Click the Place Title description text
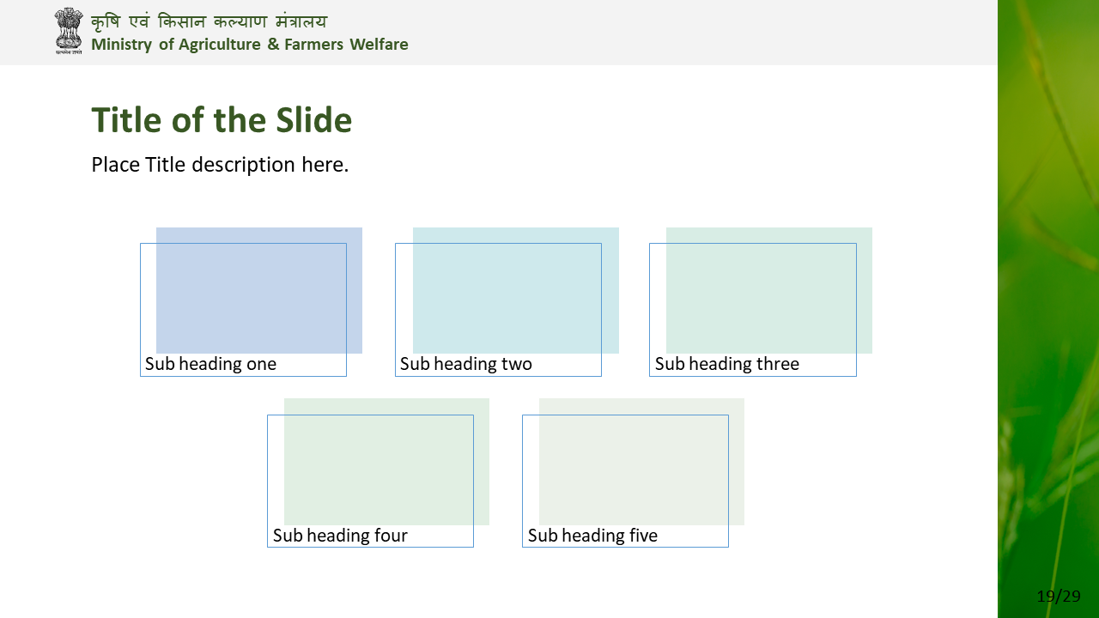The height and width of the screenshot is (618, 1099). (220, 164)
